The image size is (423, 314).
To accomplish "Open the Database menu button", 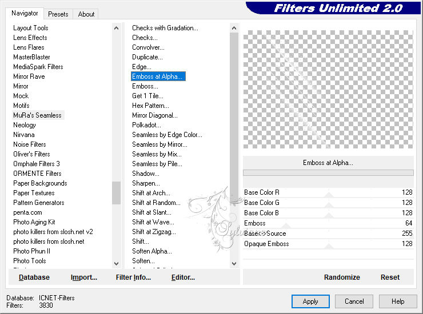I will click(x=34, y=277).
